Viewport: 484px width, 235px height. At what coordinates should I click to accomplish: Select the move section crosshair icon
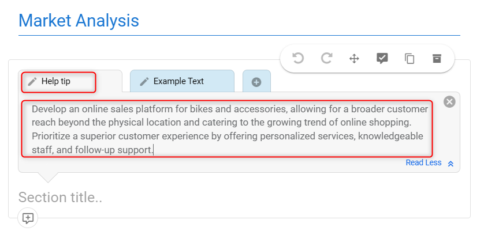[354, 59]
